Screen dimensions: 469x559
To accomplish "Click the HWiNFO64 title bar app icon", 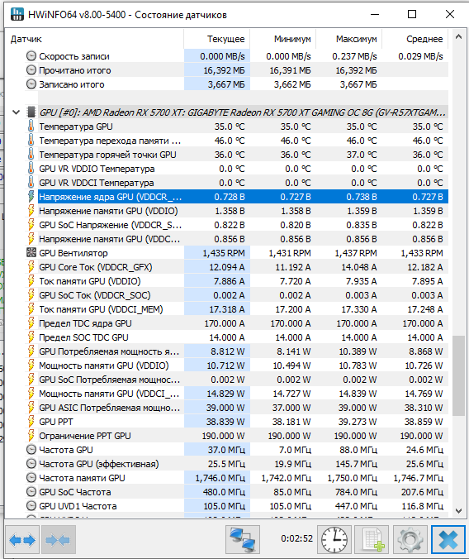I will coord(17,15).
